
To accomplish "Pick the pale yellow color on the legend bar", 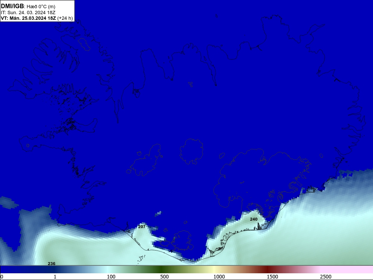I will coord(214,269).
